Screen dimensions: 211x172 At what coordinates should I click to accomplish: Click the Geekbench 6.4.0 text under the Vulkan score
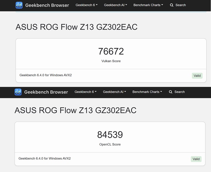click(x=46, y=75)
